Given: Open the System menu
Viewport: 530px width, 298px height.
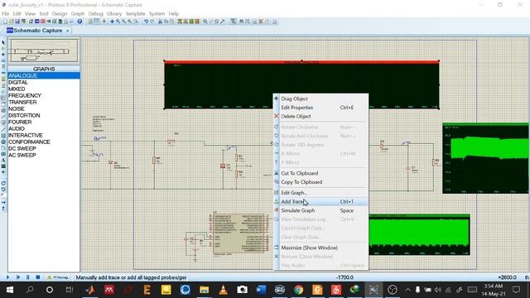Looking at the screenshot, I should point(157,13).
